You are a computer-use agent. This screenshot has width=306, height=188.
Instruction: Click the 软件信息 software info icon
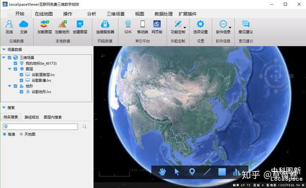223,24
